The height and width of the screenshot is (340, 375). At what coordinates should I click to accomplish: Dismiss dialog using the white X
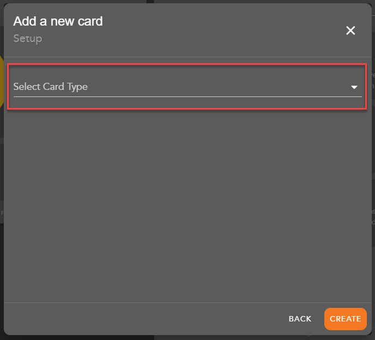pyautogui.click(x=350, y=31)
